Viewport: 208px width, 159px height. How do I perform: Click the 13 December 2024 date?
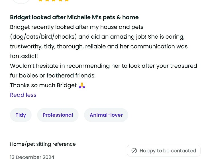32,157
